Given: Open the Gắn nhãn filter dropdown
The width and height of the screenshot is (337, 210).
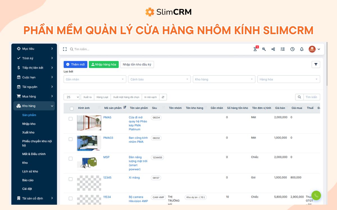Looking at the screenshot, I should (x=95, y=79).
